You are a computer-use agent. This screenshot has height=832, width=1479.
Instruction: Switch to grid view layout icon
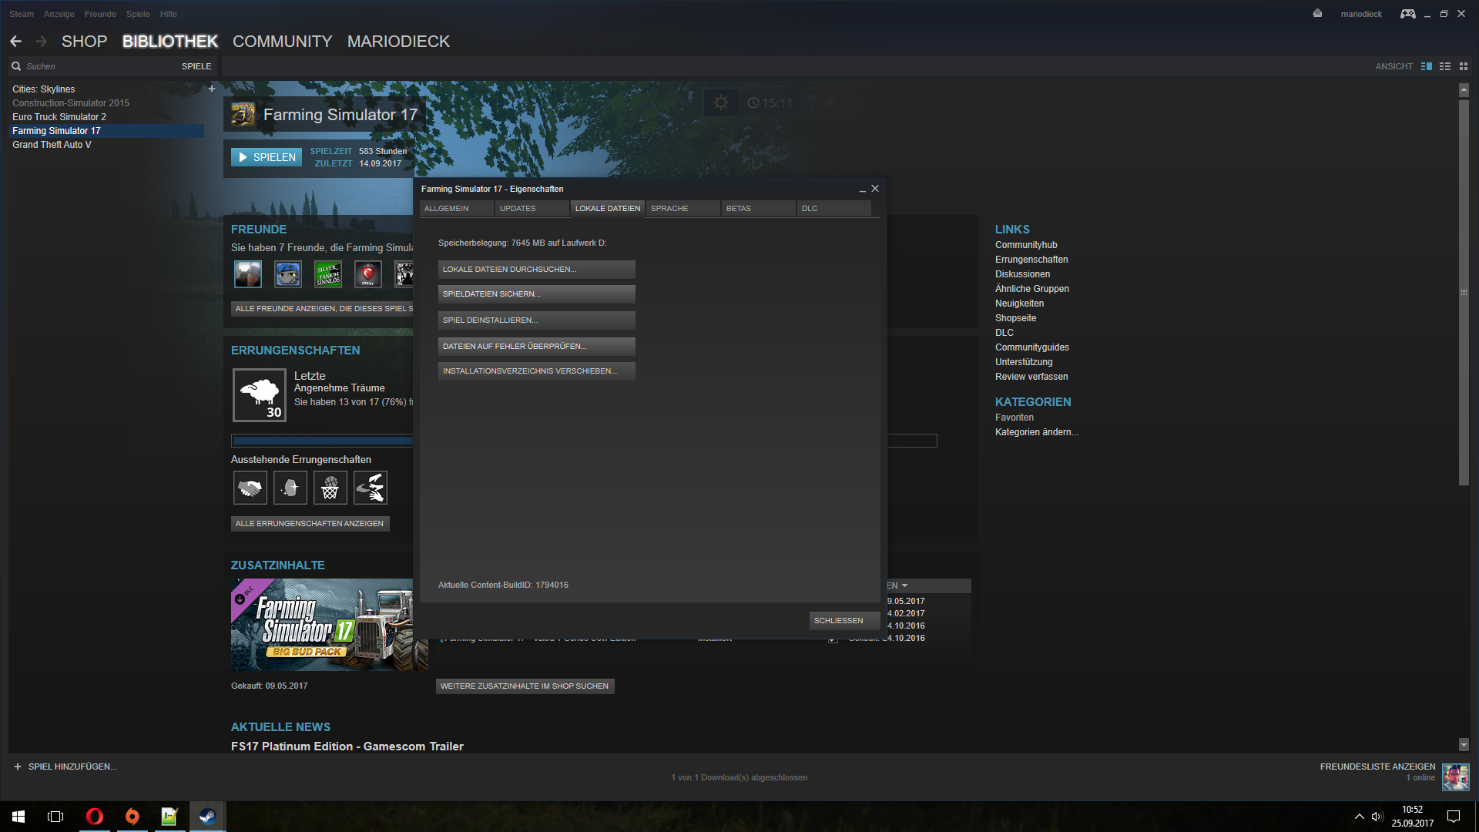click(x=1464, y=66)
